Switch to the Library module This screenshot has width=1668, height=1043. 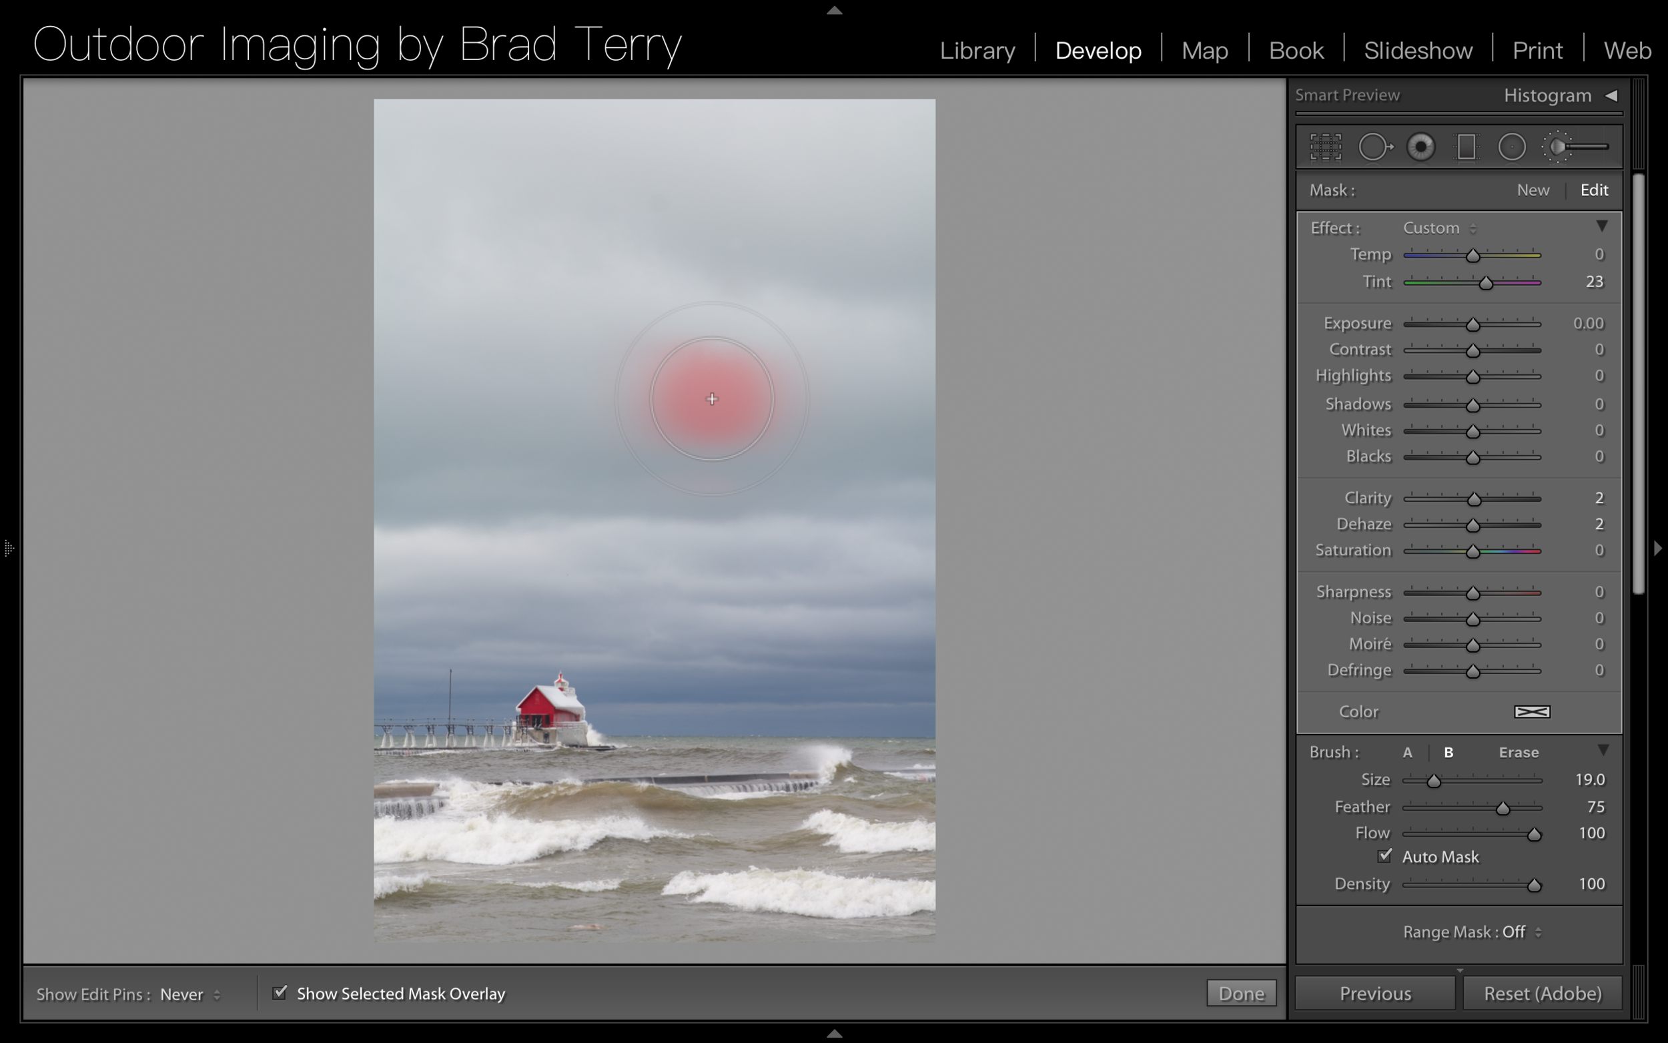(977, 50)
